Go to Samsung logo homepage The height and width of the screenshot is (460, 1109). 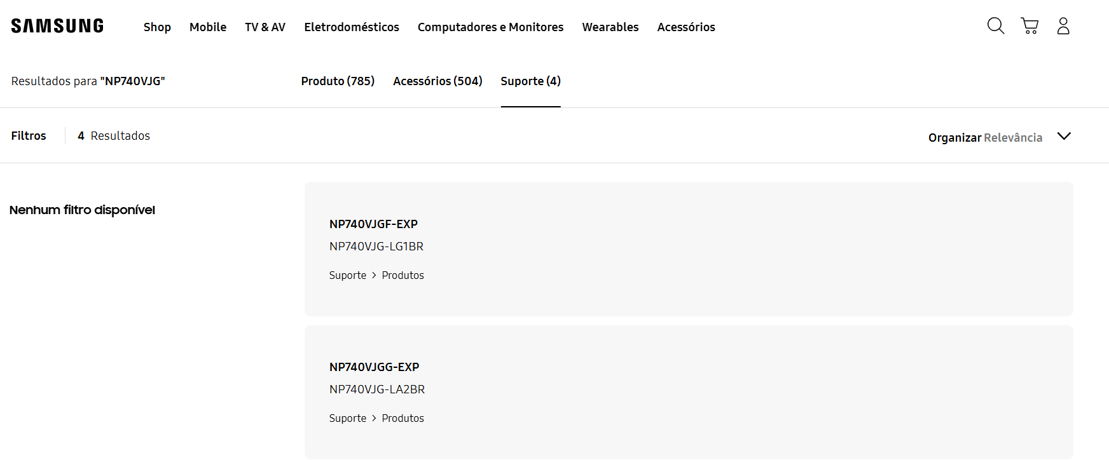[57, 26]
